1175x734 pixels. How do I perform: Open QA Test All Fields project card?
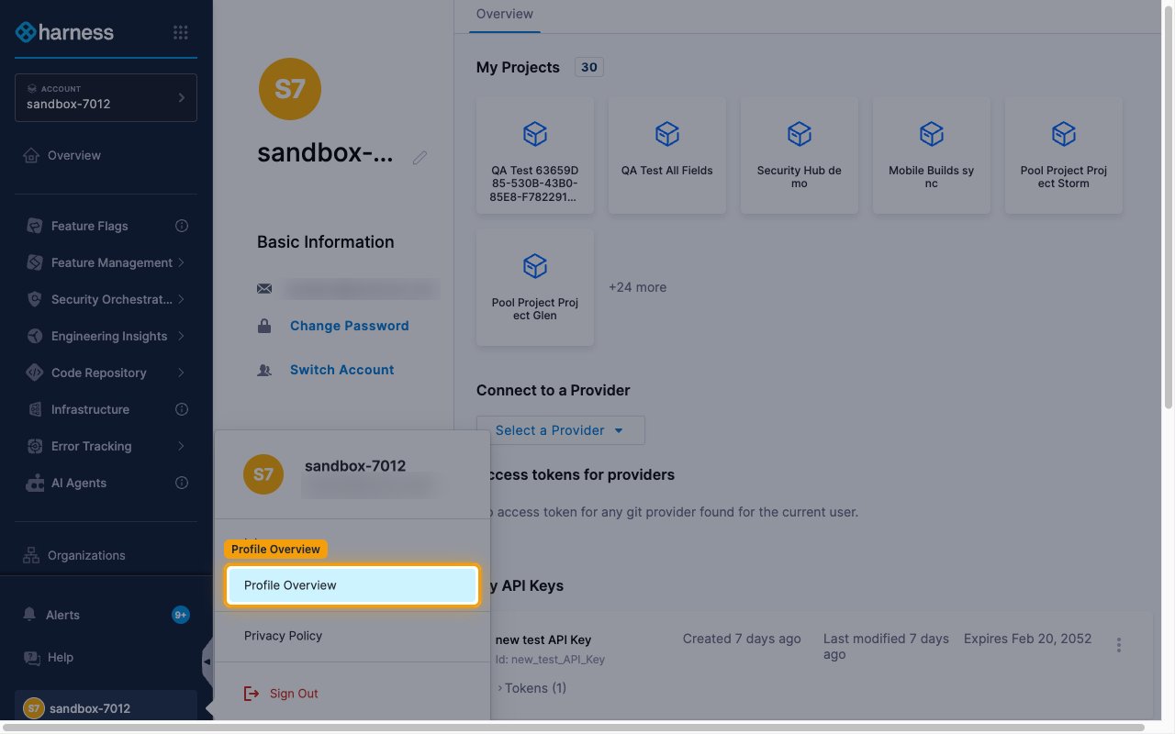(667, 156)
